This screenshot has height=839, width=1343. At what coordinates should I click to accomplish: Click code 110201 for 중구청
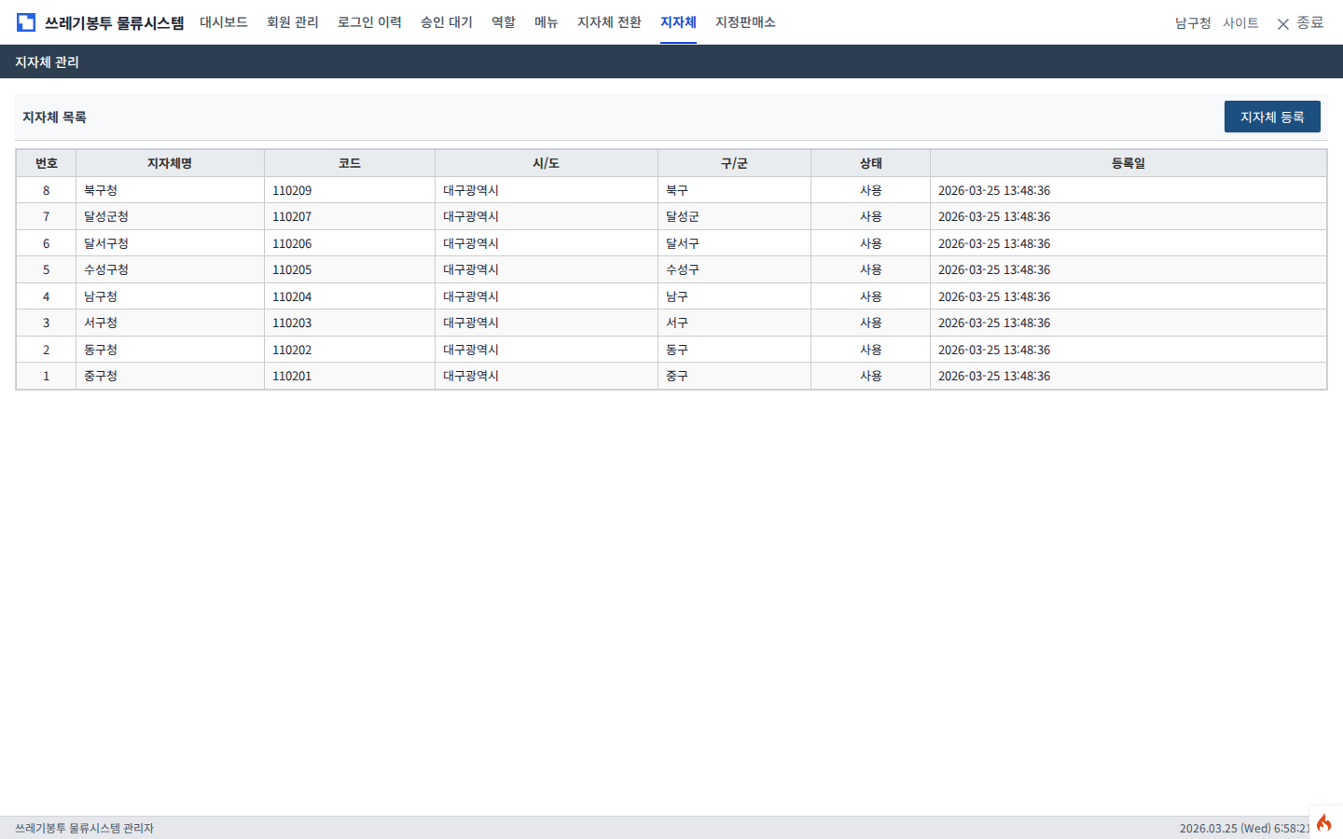pos(292,377)
